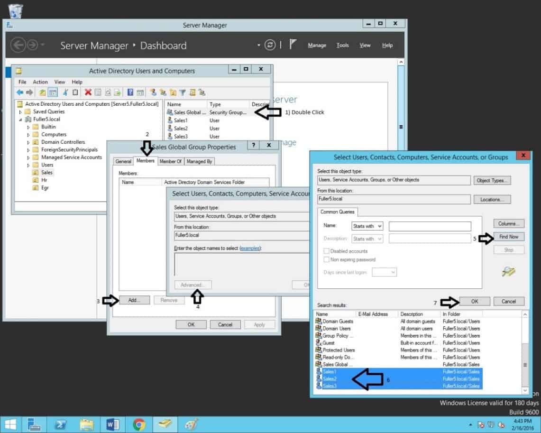The width and height of the screenshot is (541, 433).
Task: Open the Action menu in Active Directory
Action: (40, 82)
